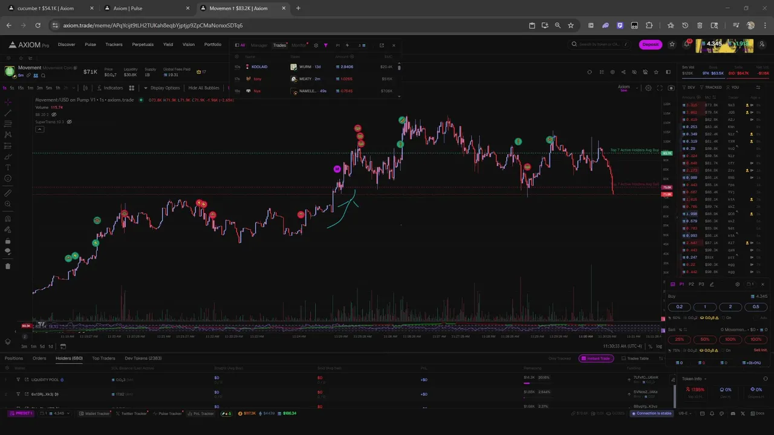Open the US-E region dropdown
Screen dimensions: 774x435
(x=685, y=413)
